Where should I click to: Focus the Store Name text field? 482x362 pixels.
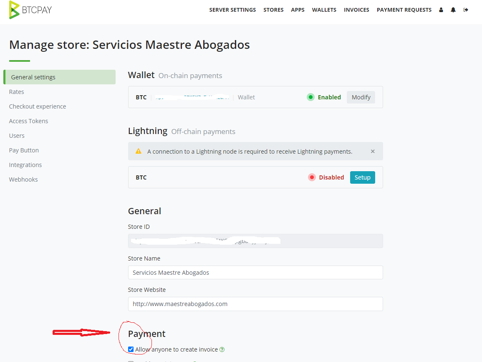(x=255, y=273)
